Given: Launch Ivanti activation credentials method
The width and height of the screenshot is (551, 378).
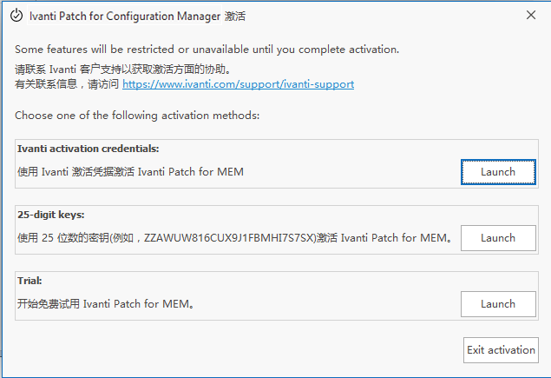Looking at the screenshot, I should pos(498,172).
